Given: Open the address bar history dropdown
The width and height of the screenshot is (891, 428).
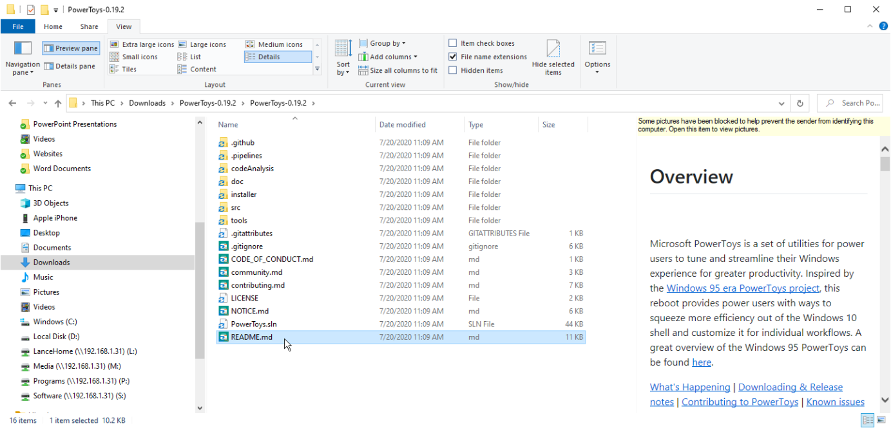Looking at the screenshot, I should 782,103.
